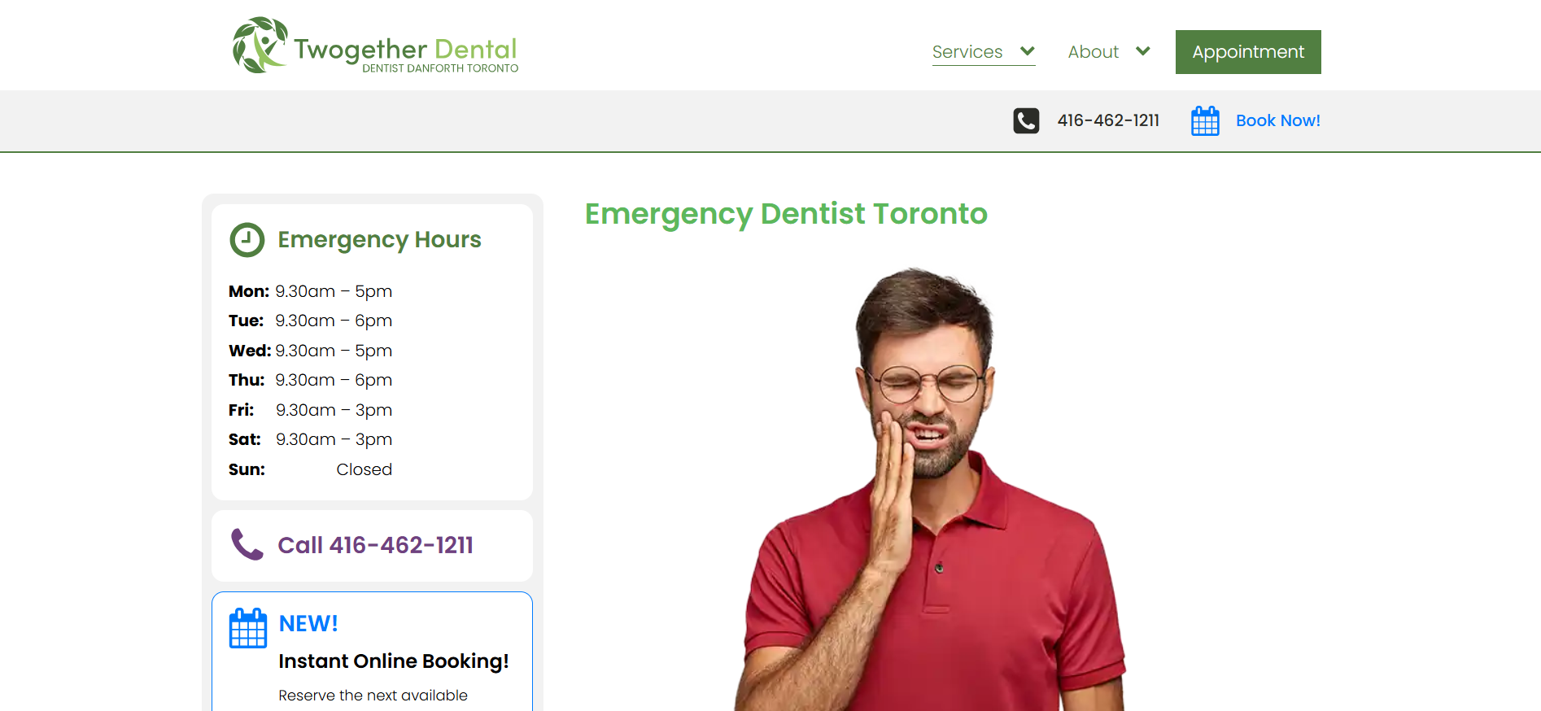This screenshot has width=1541, height=711.
Task: Click the Emergency Dentist Toronto heading
Action: click(x=786, y=214)
